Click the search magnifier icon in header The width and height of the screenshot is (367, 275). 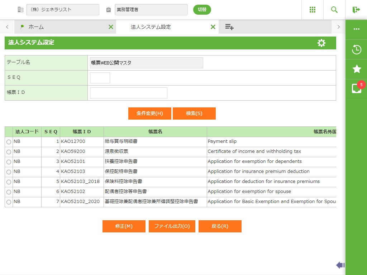[x=334, y=10]
